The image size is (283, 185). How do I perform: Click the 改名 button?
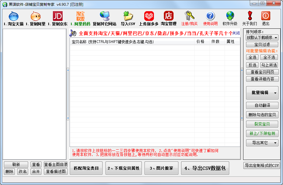(x=23, y=171)
